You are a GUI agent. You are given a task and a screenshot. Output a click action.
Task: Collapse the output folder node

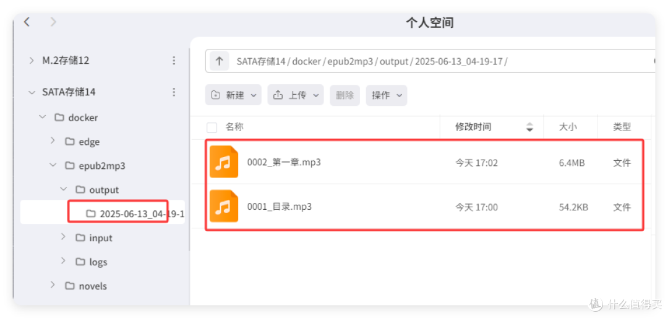[63, 189]
